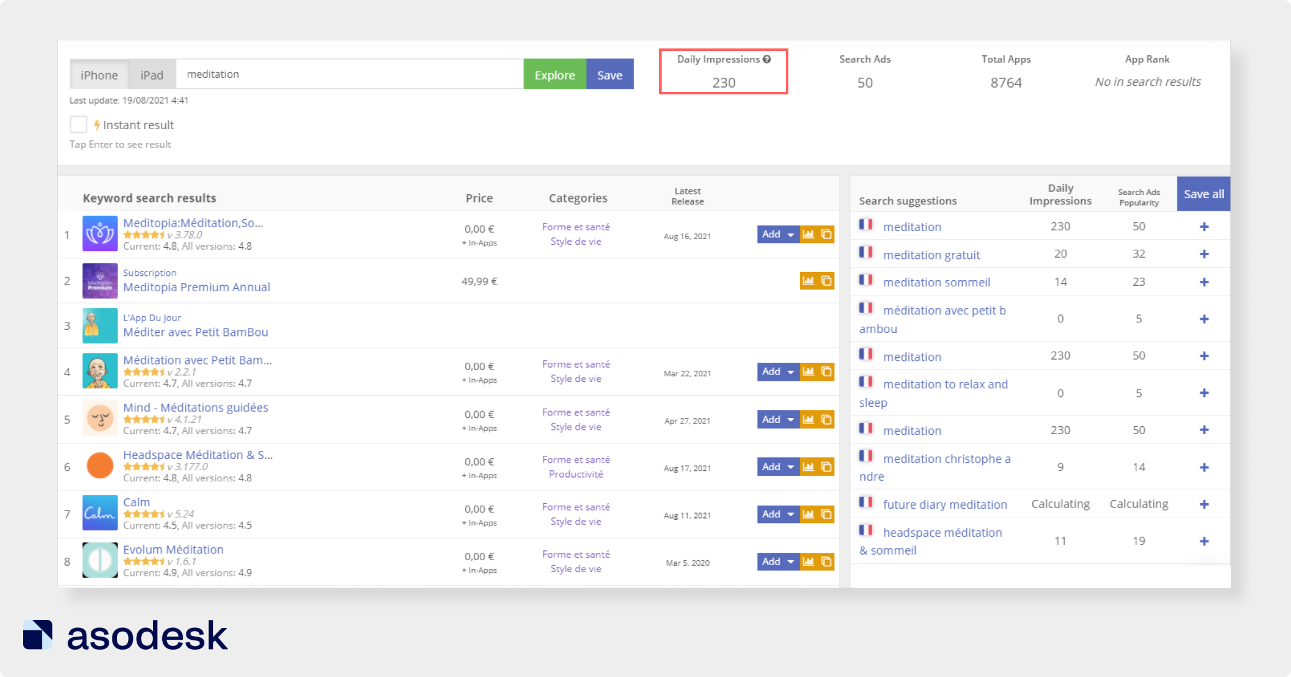Open the Calm app title link
1291x677 pixels.
137,502
